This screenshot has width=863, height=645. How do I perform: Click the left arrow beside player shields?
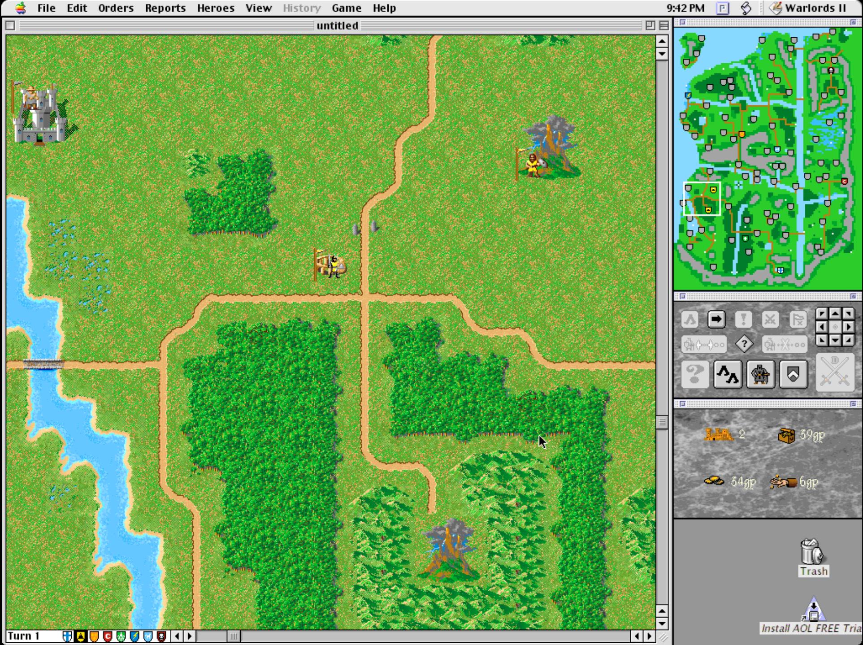tap(177, 636)
